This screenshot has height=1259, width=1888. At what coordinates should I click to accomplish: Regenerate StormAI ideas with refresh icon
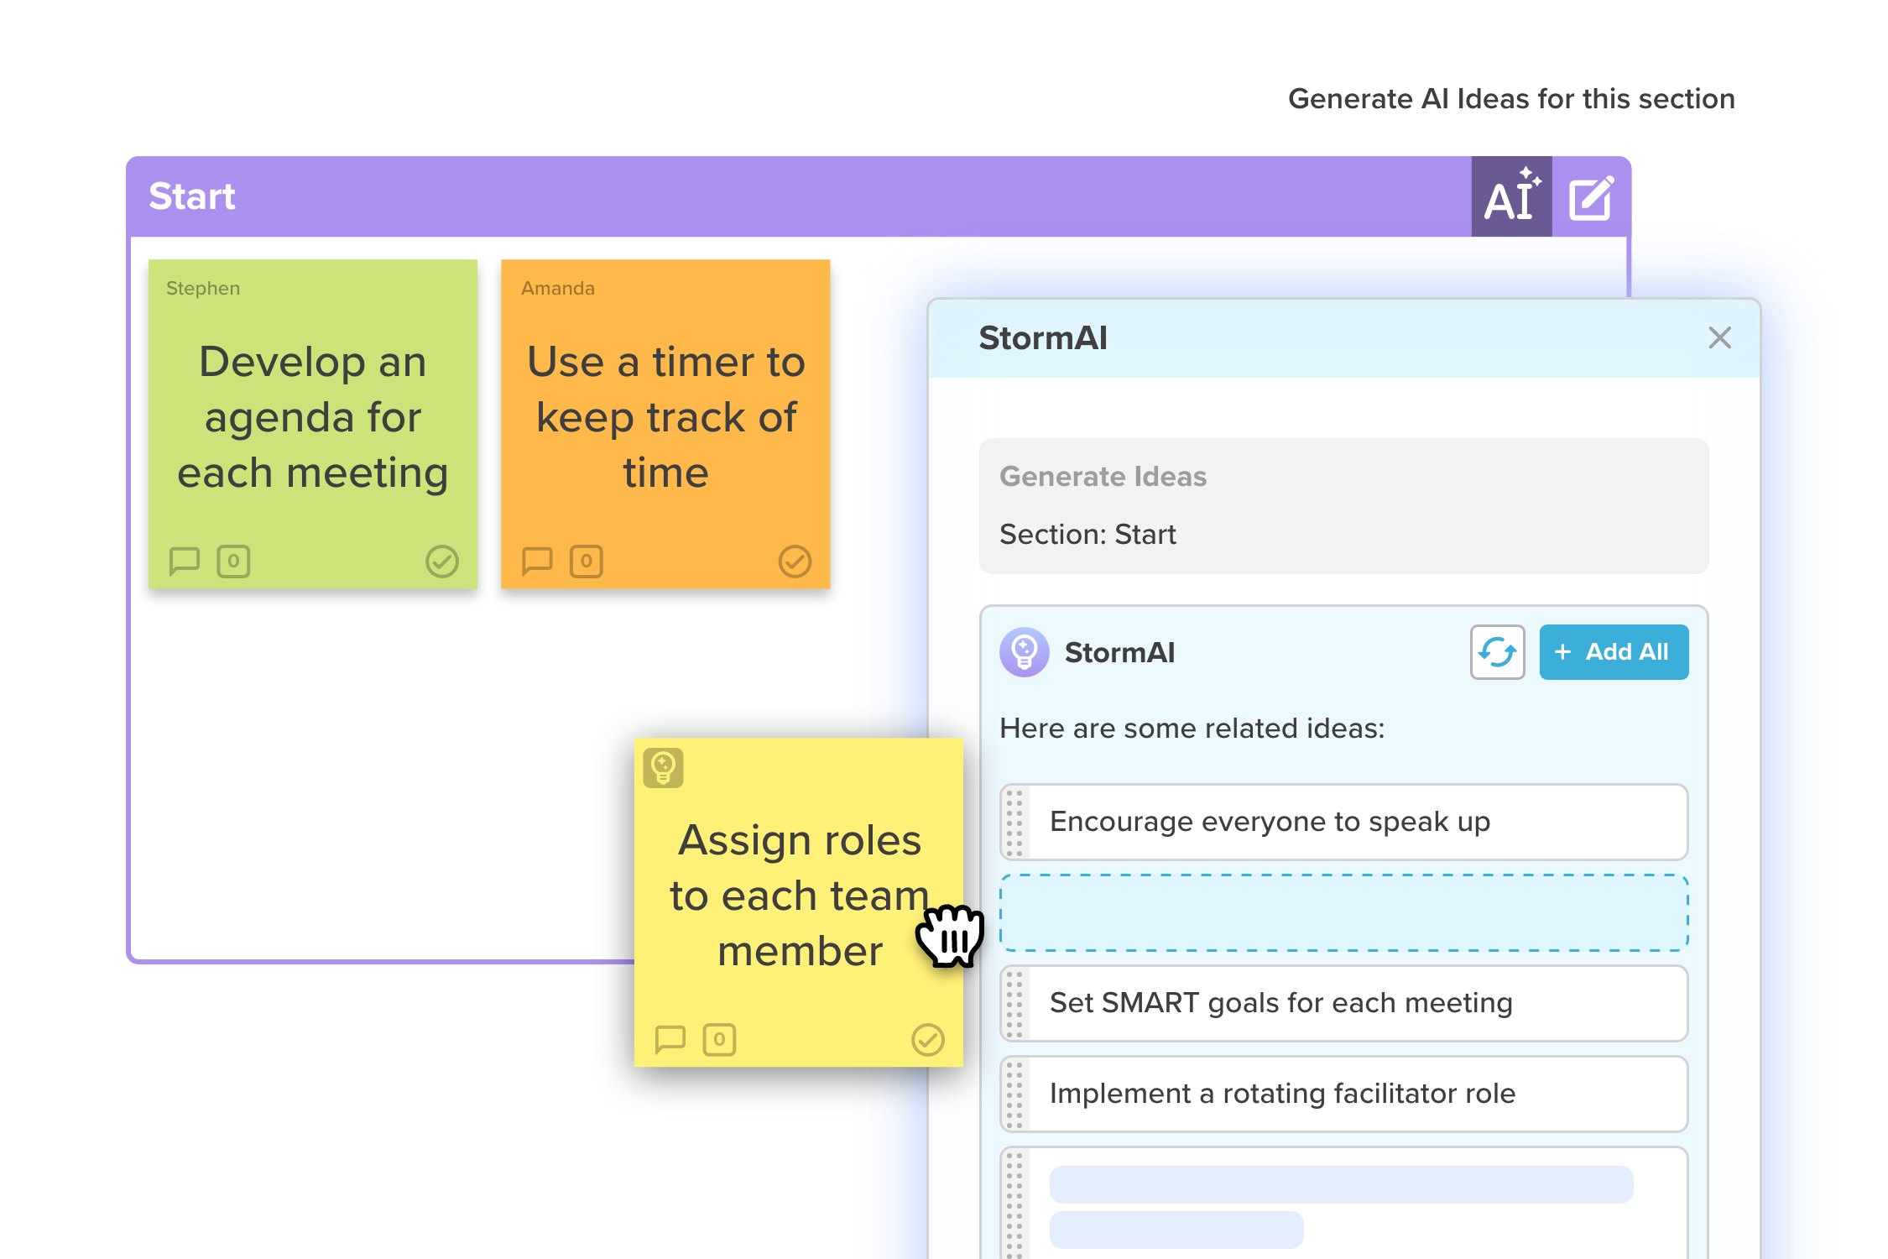pyautogui.click(x=1497, y=652)
